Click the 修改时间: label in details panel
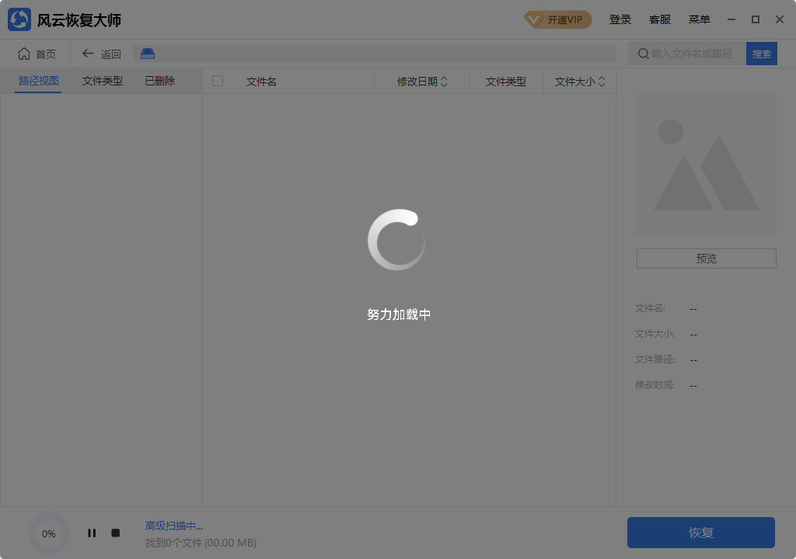The width and height of the screenshot is (796, 559). 655,385
